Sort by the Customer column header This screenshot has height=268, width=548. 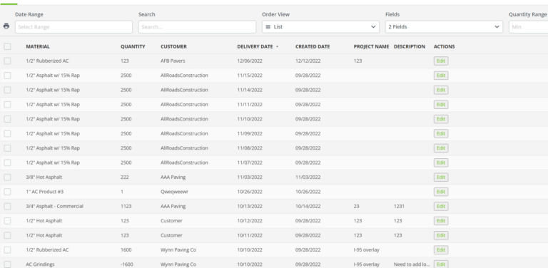pos(173,46)
